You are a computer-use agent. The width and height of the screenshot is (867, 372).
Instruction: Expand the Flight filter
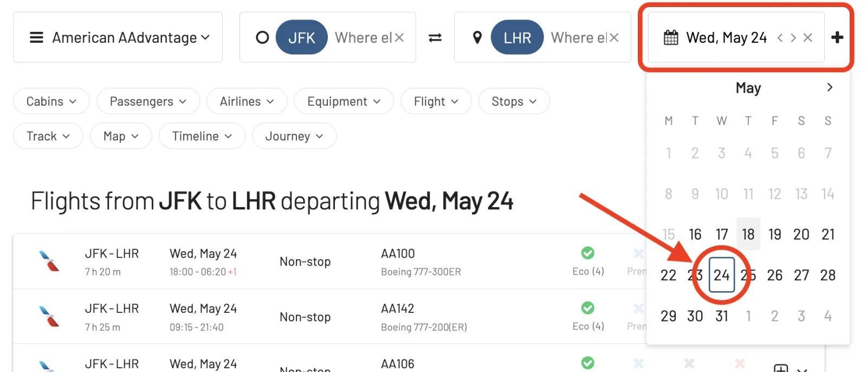click(436, 101)
